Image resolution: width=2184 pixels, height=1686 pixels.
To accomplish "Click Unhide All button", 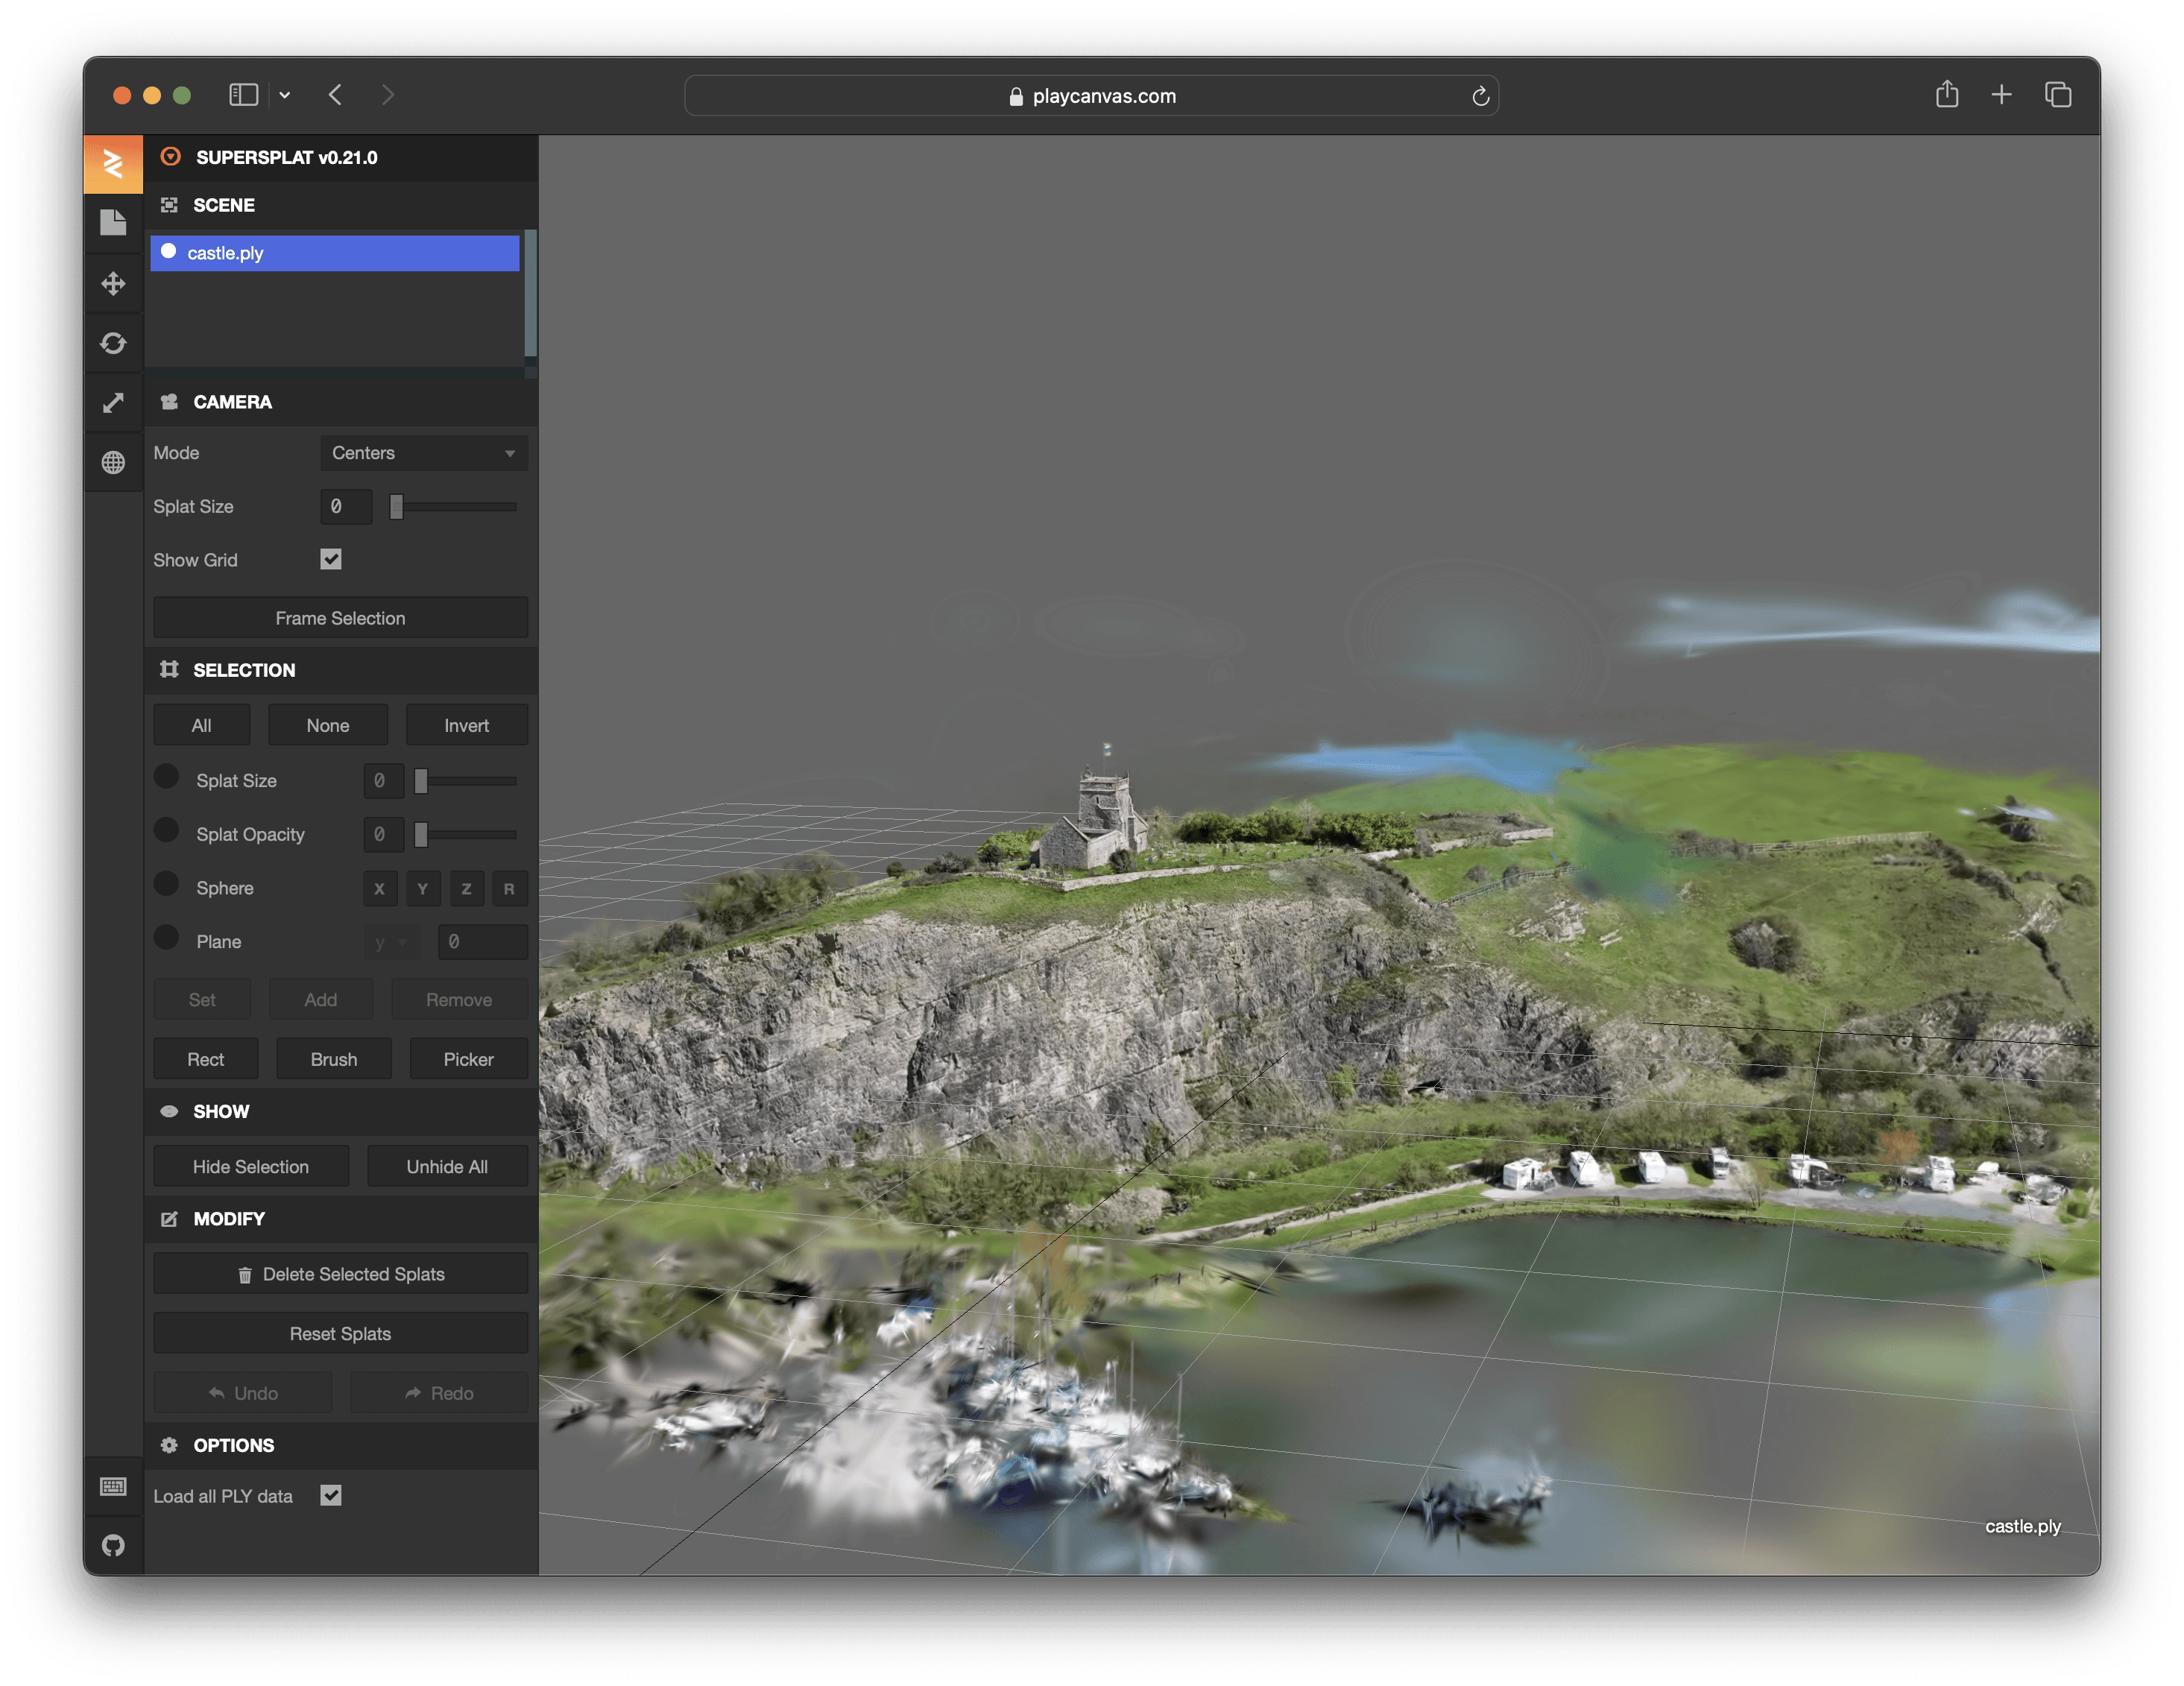I will coord(447,1167).
